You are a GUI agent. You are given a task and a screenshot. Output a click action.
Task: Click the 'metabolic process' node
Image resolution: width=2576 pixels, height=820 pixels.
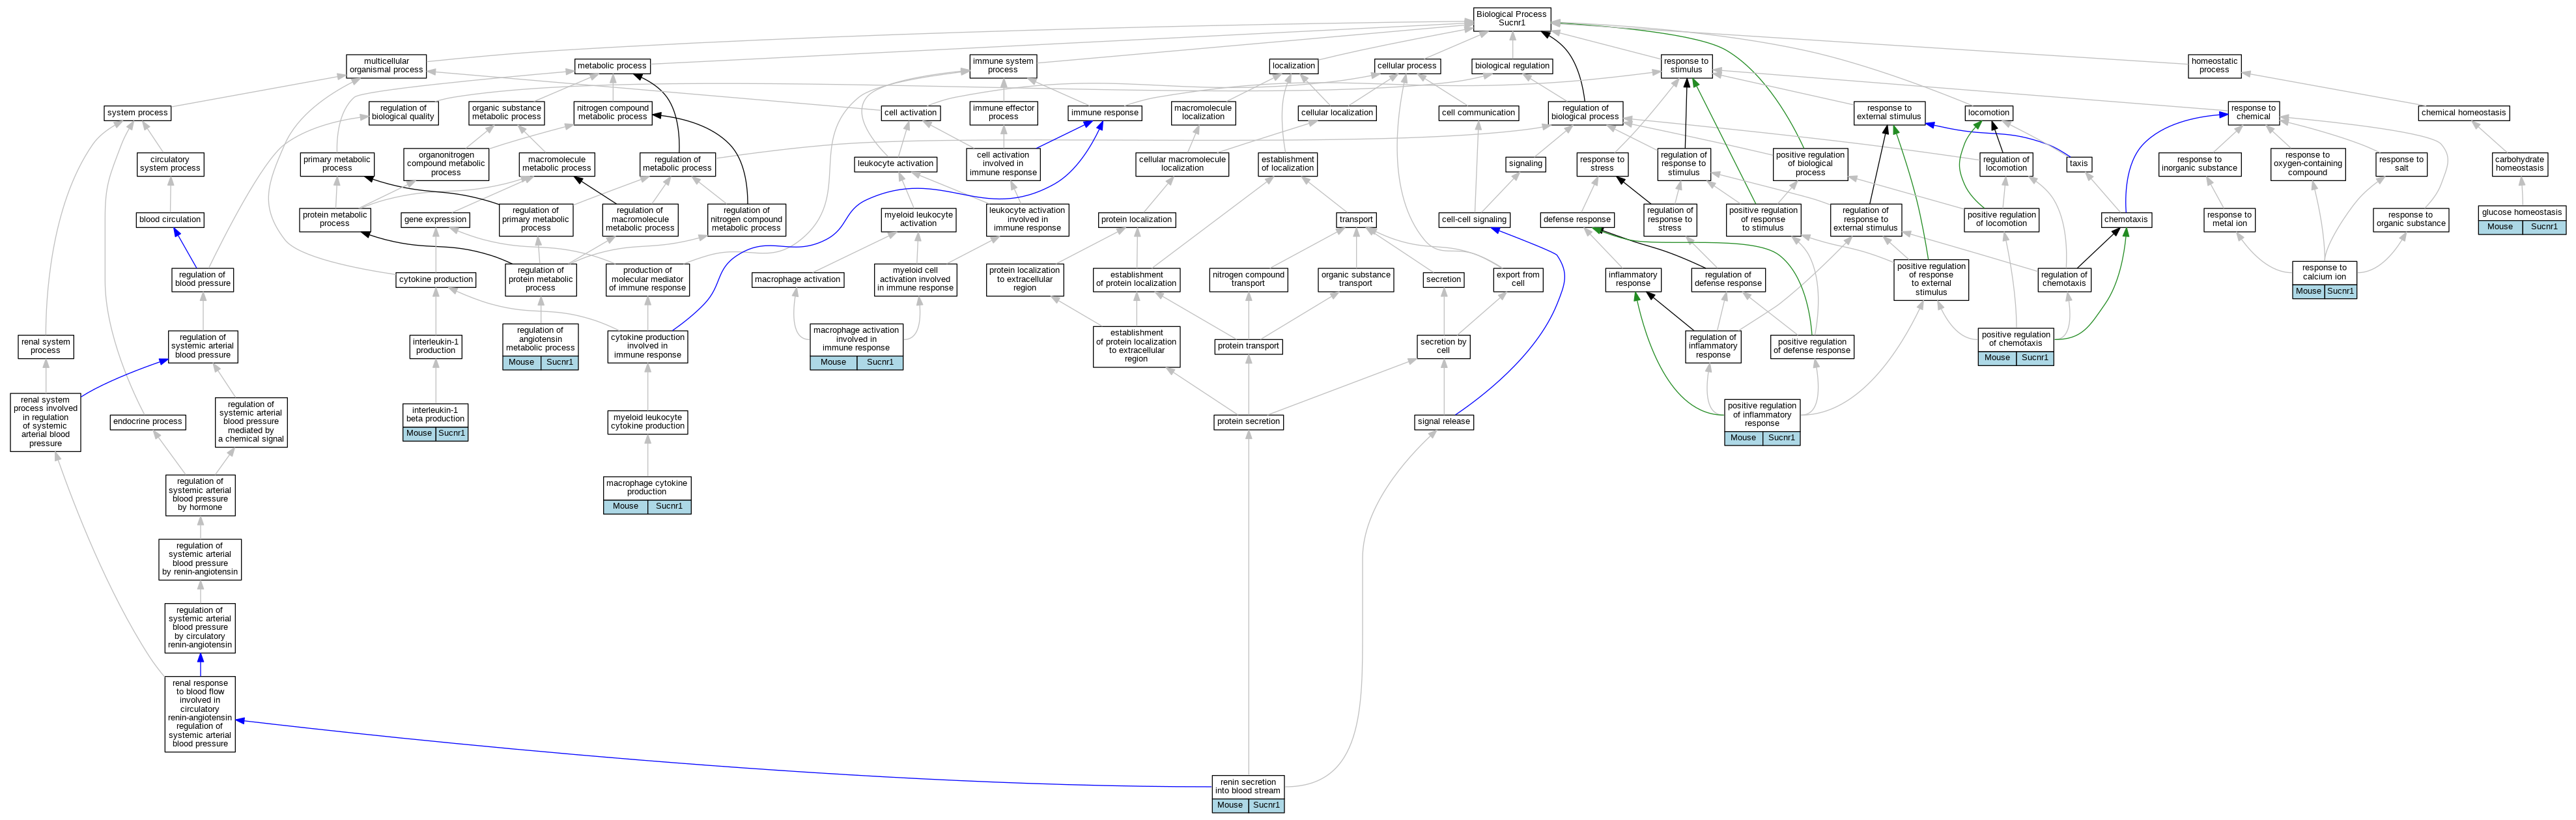pos(612,66)
